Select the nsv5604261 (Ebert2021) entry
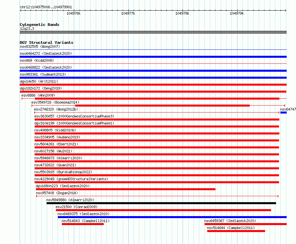The image size is (296, 244). click(x=56, y=144)
